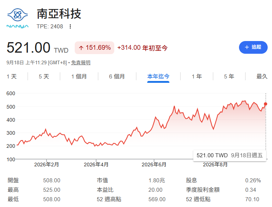
Task: Click the 南亞科技 company title
Action: click(x=59, y=14)
